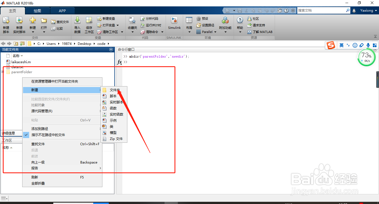Choose 查找文件 in the context menu
This screenshot has width=379, height=204.
(62, 144)
